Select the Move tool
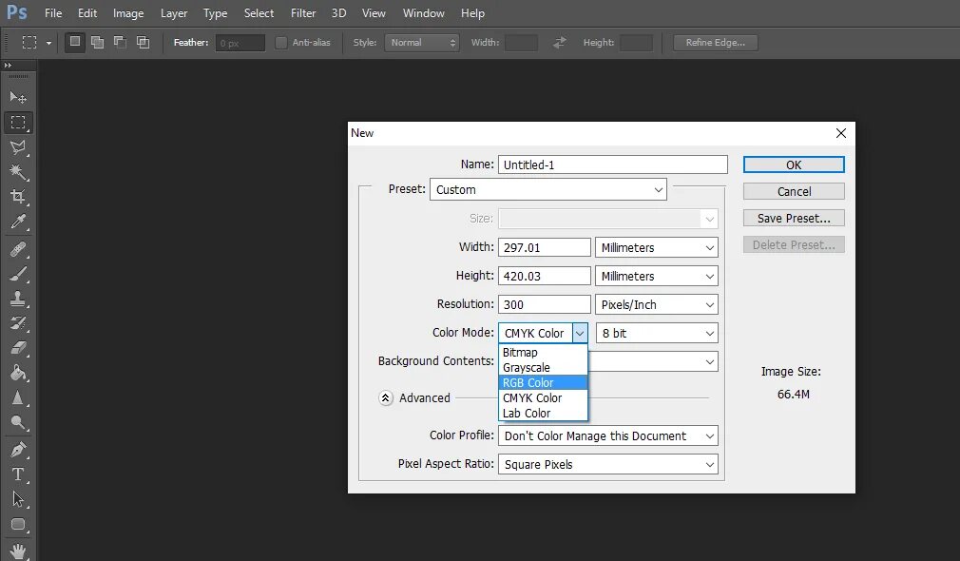 [x=18, y=97]
